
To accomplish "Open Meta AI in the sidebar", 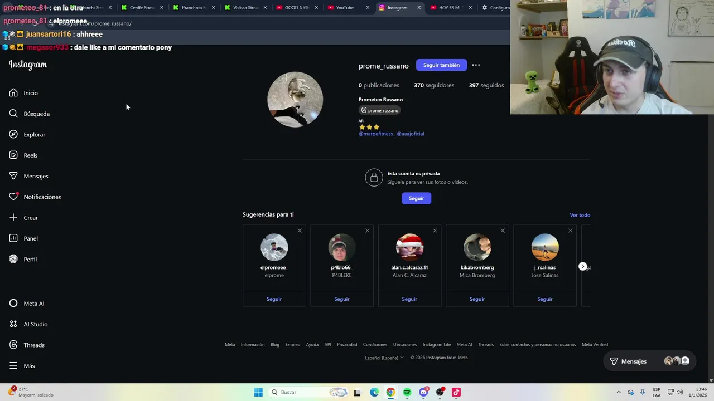I will click(x=27, y=304).
